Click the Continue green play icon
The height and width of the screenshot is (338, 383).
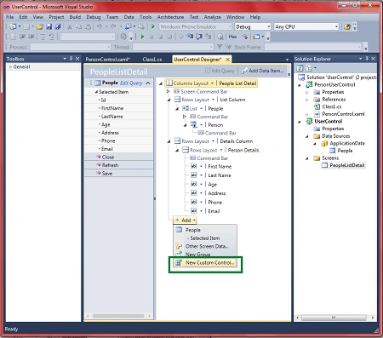click(x=142, y=37)
